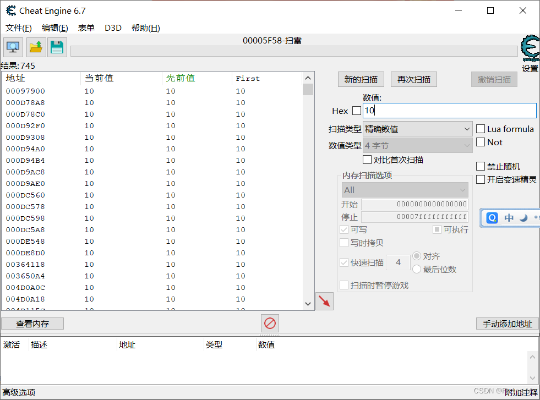This screenshot has width=540, height=400.
Task: Click the save table floppy disk icon
Action: point(57,47)
